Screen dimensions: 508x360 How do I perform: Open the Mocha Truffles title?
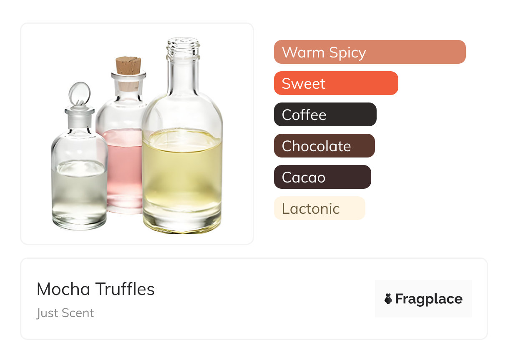tap(96, 289)
